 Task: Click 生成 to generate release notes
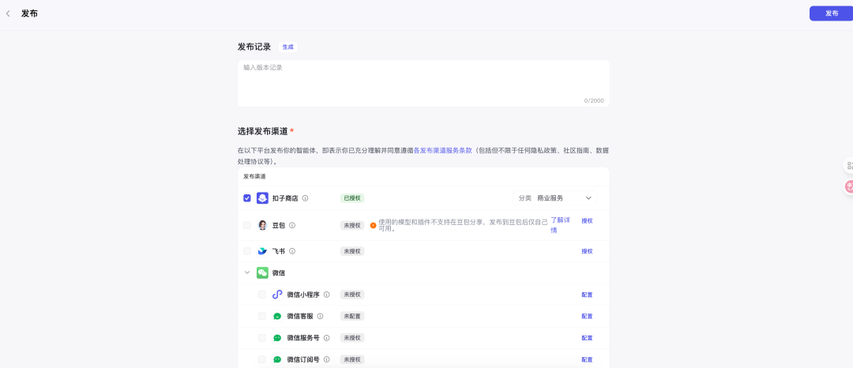coord(287,47)
